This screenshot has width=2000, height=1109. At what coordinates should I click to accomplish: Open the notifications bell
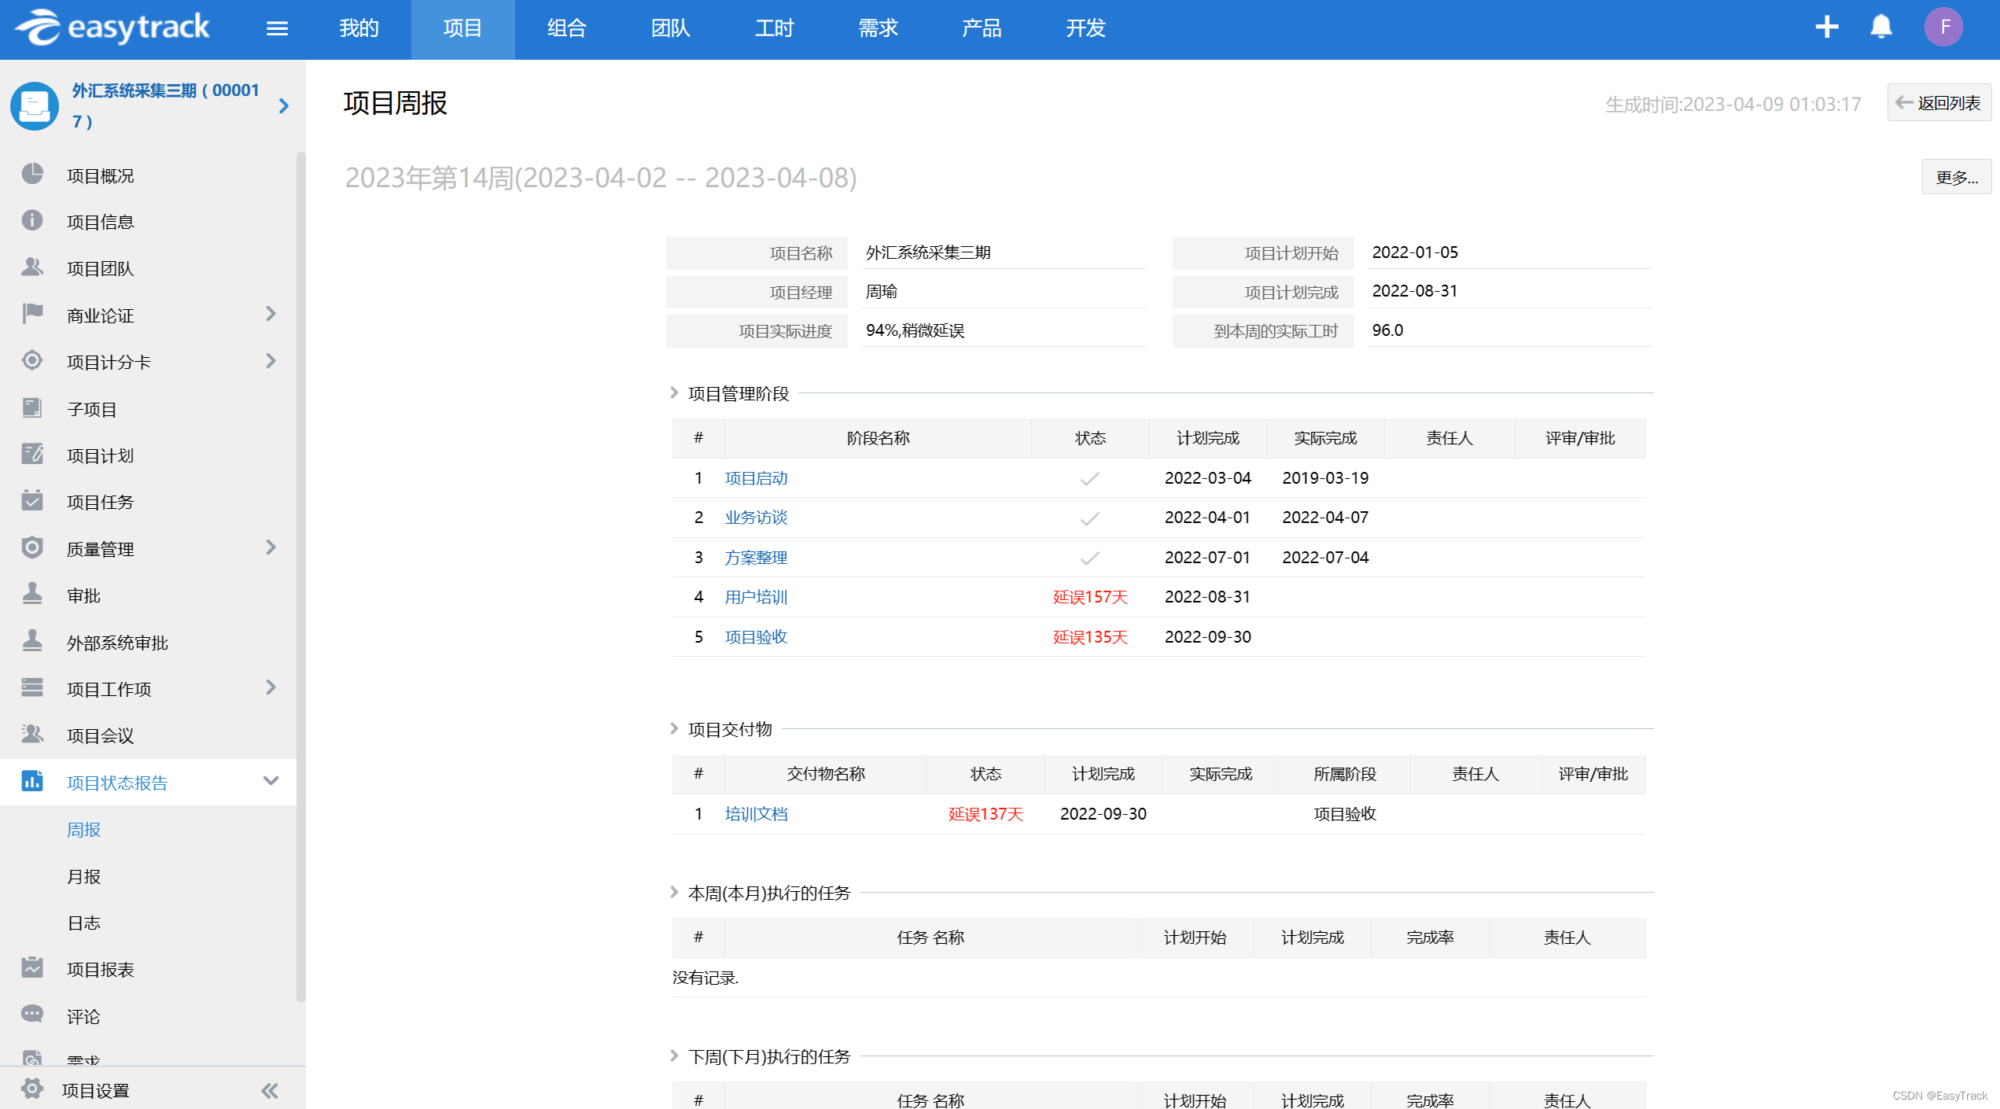(1880, 28)
